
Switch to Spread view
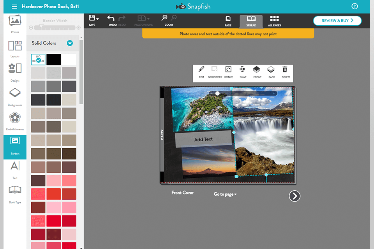[x=251, y=21]
